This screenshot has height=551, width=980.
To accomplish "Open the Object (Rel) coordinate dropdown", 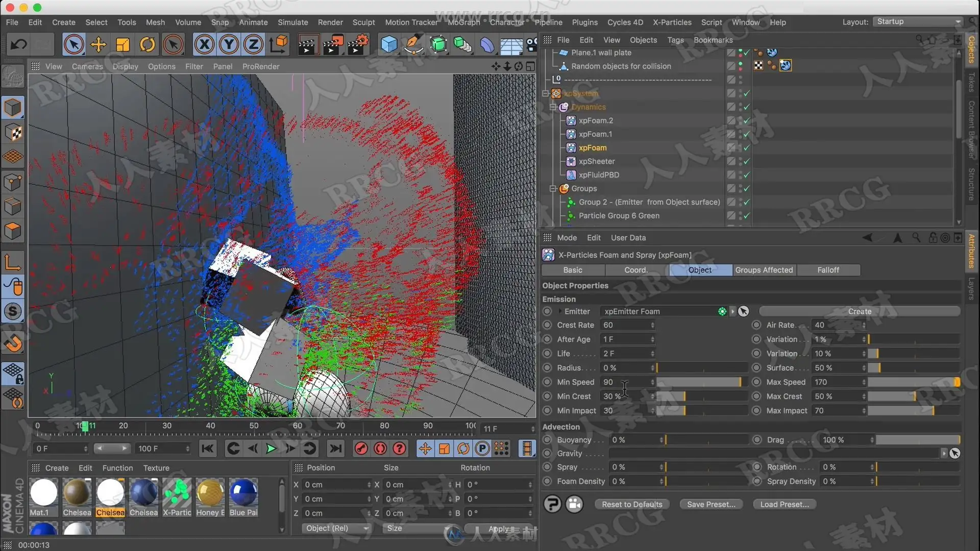I will (x=336, y=529).
